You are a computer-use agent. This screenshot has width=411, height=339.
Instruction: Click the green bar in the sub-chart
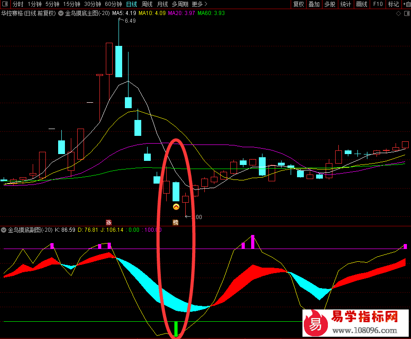pos(176,329)
